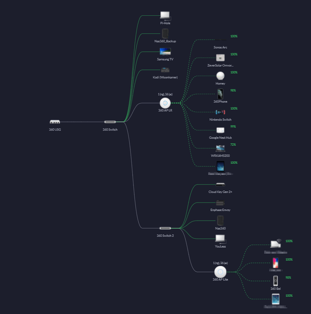Click the "WRKAMS200" label
This screenshot has height=314, width=311.
(x=220, y=155)
